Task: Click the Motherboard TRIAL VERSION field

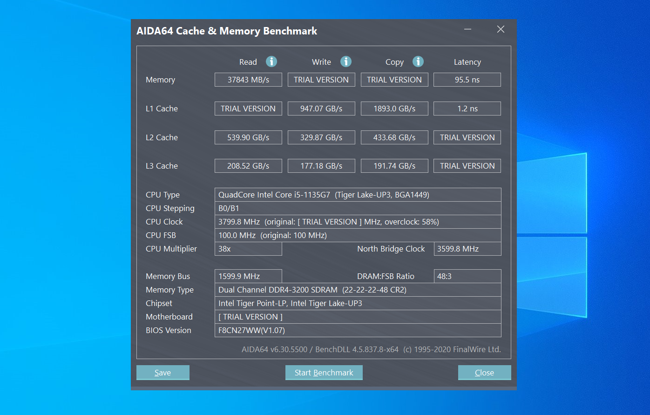Action: 358,317
